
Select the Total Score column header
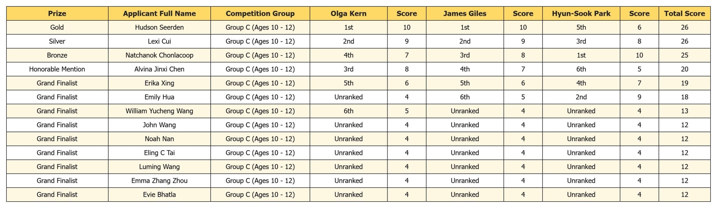[684, 13]
